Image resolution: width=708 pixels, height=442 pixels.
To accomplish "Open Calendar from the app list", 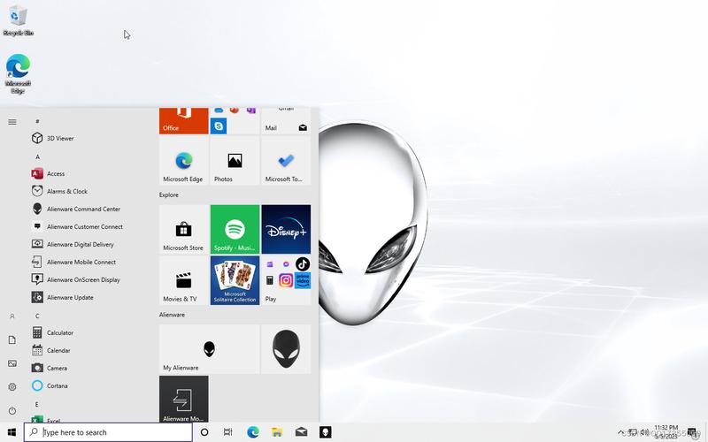I will coord(90,350).
